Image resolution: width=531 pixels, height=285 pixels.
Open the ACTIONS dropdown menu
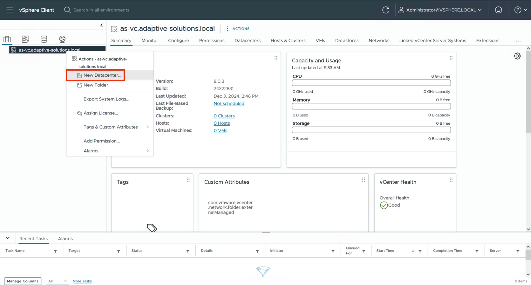238,29
